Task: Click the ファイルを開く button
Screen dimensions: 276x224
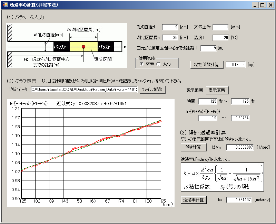Action: coord(153,90)
